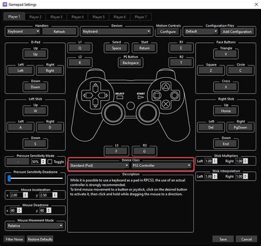Open the Configuration Files Default dropdown
This screenshot has width=261, height=246.
point(202,31)
